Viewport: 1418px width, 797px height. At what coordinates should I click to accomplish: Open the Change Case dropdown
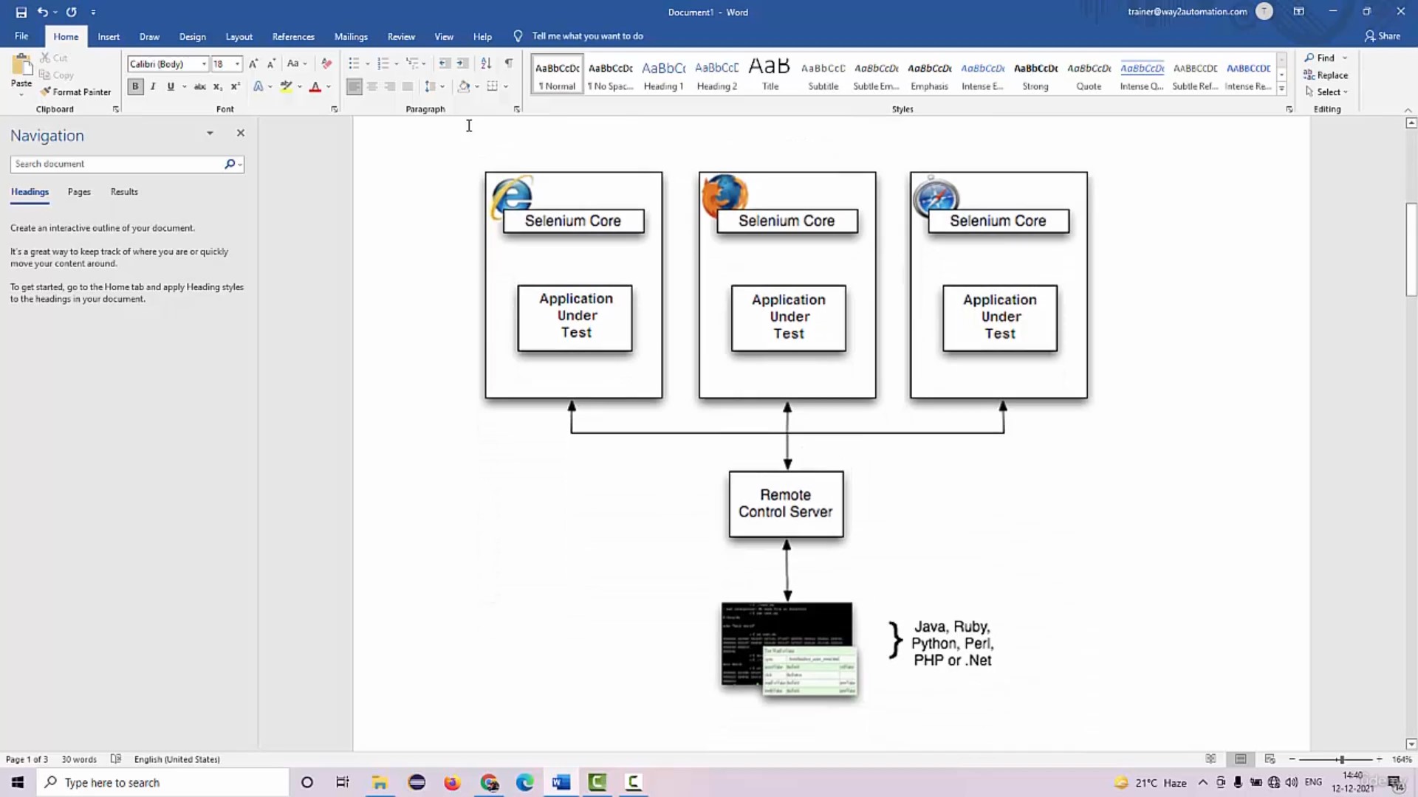click(x=296, y=64)
